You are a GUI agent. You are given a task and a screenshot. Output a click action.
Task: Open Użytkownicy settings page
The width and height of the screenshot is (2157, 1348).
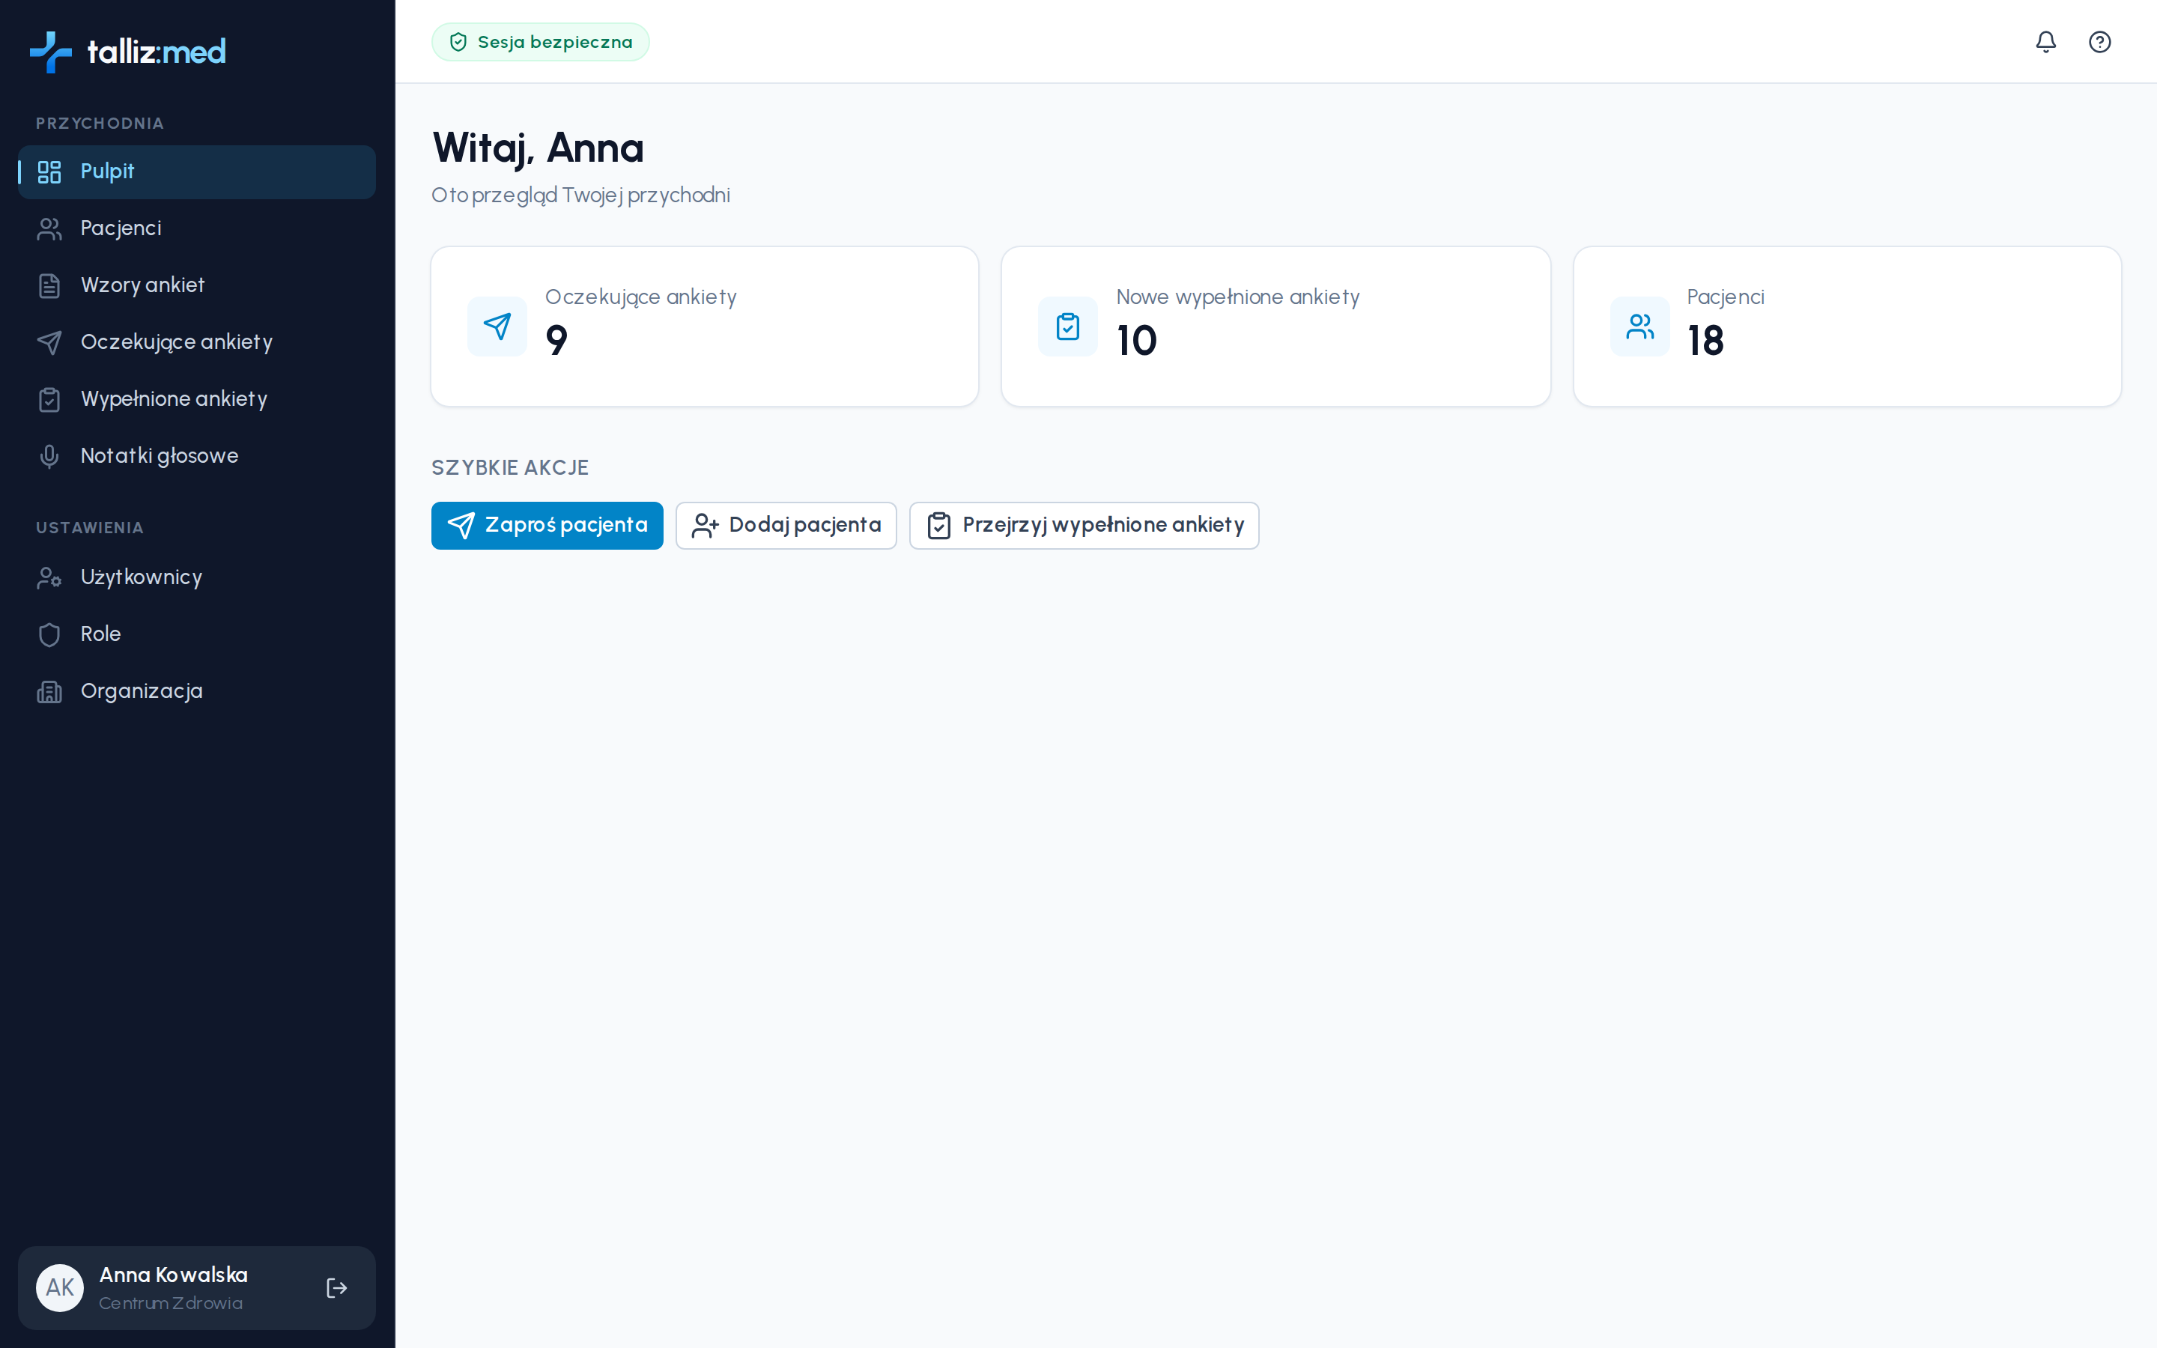point(197,577)
